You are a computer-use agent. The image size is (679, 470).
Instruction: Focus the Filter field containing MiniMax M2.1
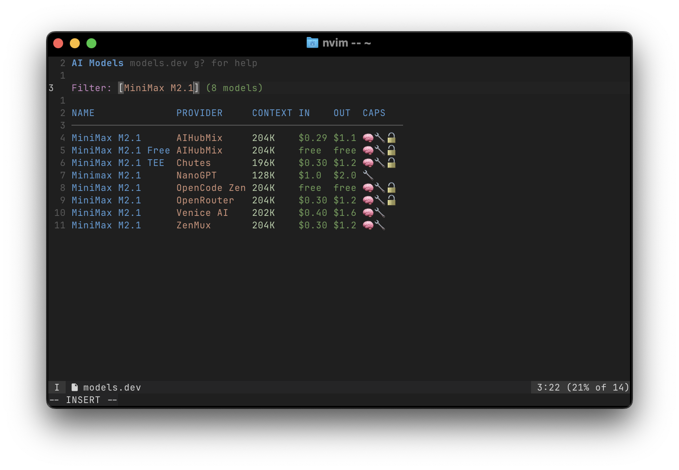pos(159,88)
